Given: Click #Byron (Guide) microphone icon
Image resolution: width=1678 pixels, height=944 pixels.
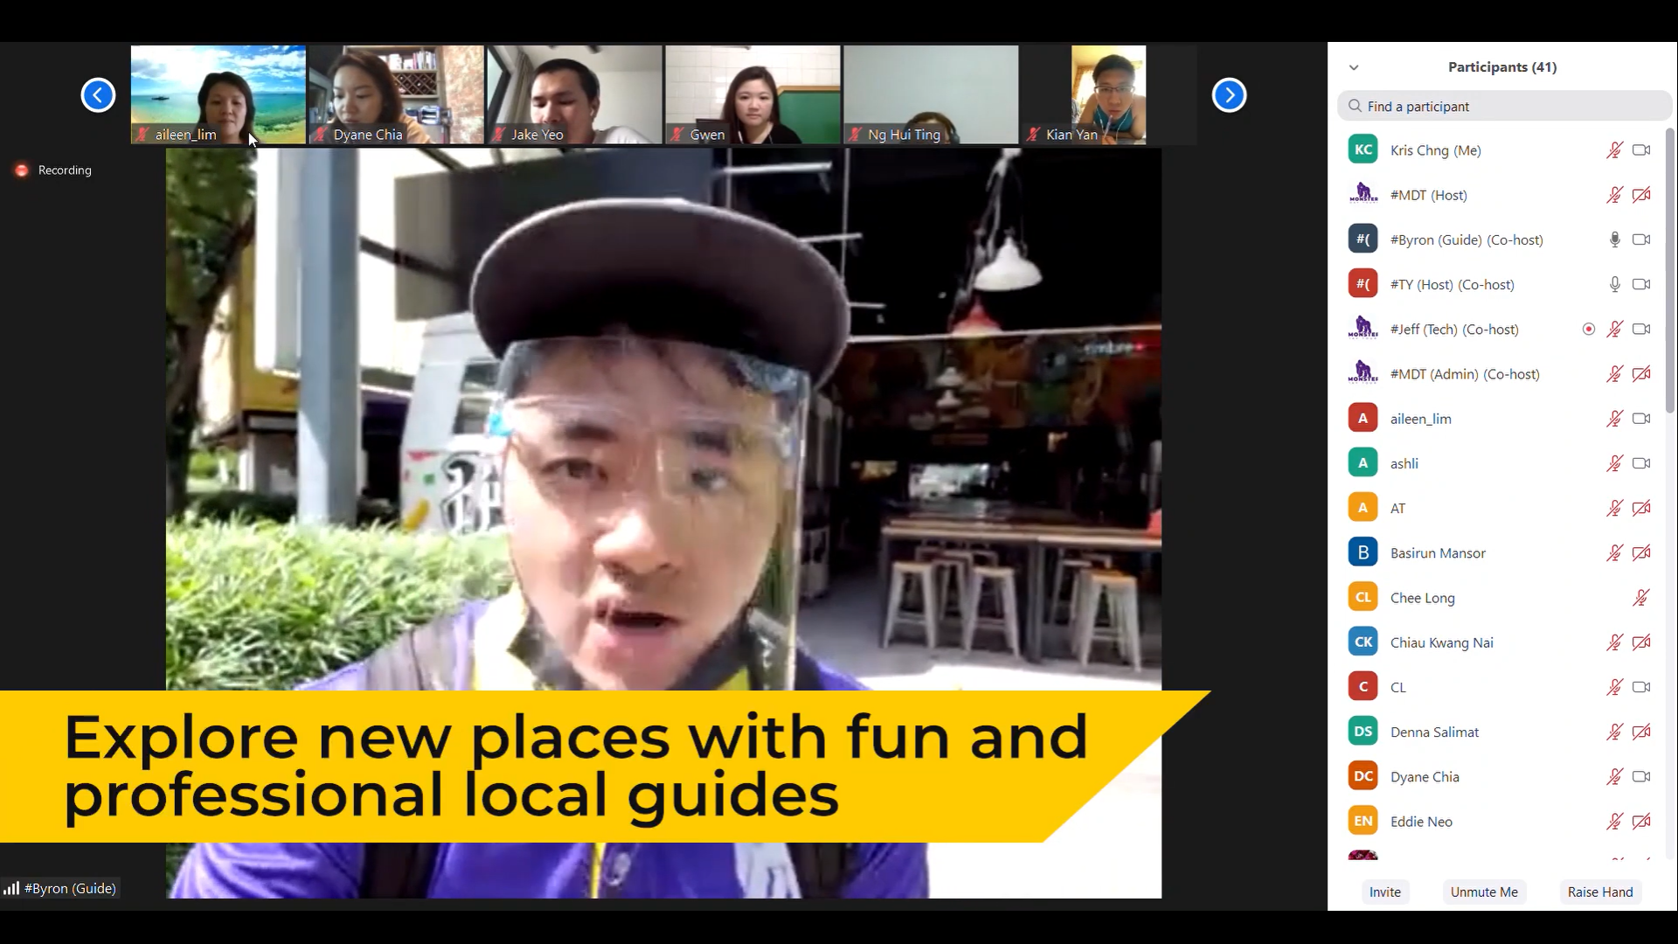Looking at the screenshot, I should (1615, 239).
